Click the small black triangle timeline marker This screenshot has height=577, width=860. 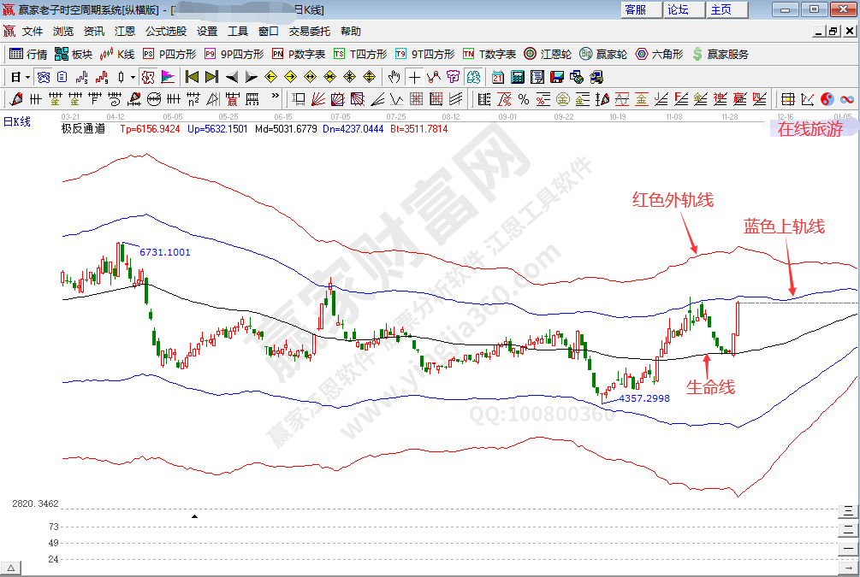pyautogui.click(x=194, y=517)
